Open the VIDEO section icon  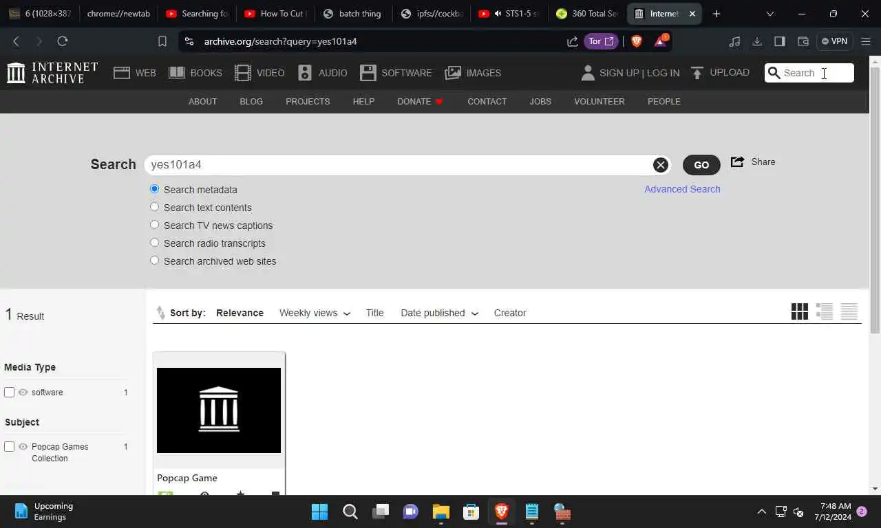(243, 73)
